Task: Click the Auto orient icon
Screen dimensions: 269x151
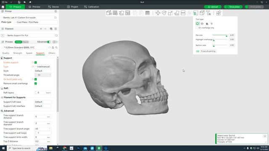Action: [x=121, y=13]
